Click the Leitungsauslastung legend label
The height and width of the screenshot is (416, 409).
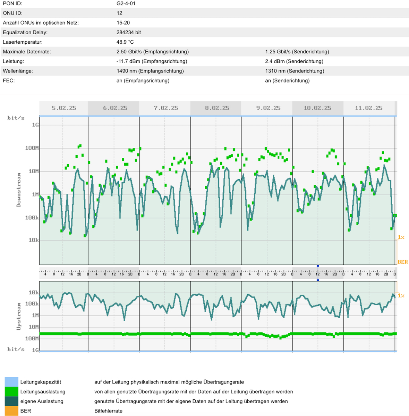(x=43, y=392)
